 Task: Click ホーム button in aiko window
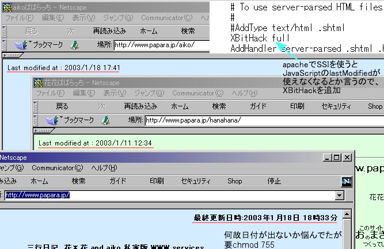(149, 31)
